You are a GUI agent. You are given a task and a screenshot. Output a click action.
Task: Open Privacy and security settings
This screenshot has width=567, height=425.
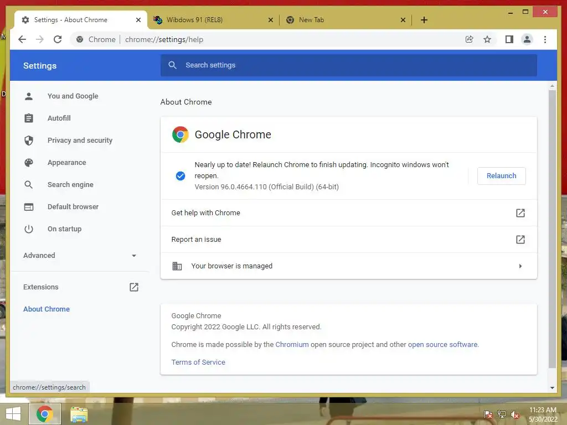pos(80,140)
